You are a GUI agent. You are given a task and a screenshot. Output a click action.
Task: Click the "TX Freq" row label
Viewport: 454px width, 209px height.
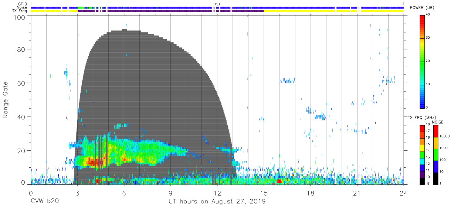click(x=20, y=11)
